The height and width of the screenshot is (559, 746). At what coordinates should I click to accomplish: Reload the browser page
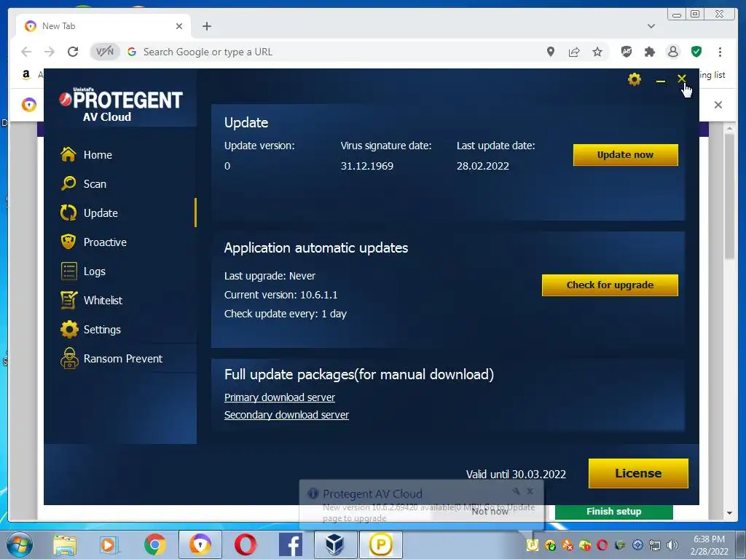73,52
